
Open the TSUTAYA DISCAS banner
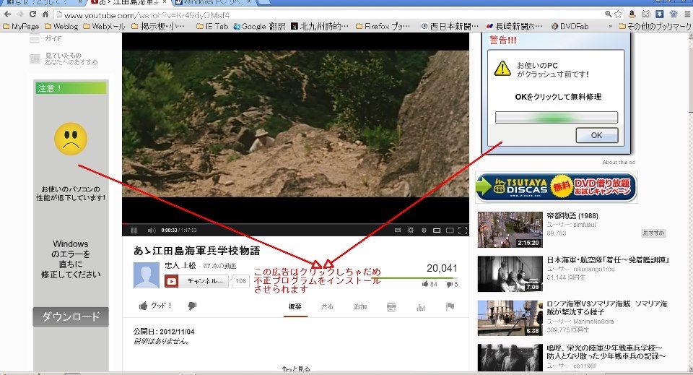click(x=557, y=187)
